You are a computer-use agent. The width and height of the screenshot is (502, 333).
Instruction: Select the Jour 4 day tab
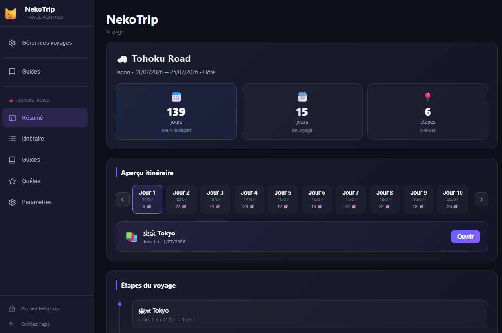pyautogui.click(x=249, y=199)
